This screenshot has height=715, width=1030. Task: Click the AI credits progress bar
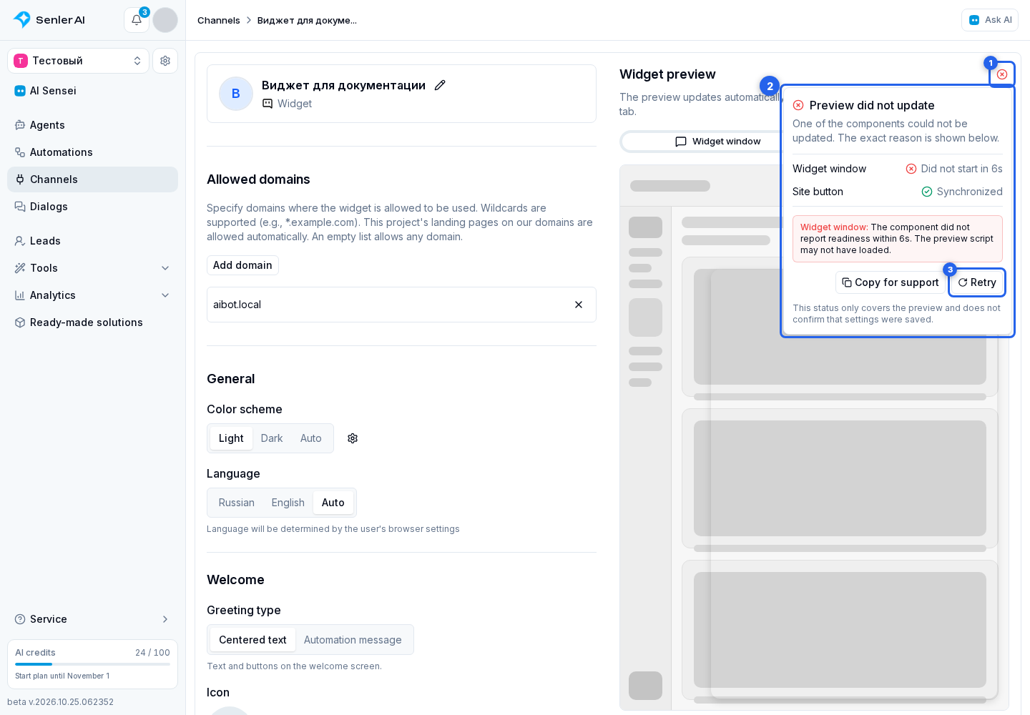(x=92, y=664)
